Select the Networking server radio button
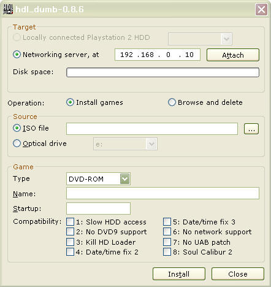The height and width of the screenshot is (287, 271). pyautogui.click(x=17, y=55)
